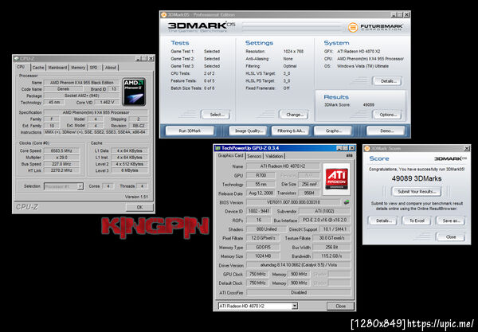The height and width of the screenshot is (332, 478).
Task: Click the To Excel button
Action: pyautogui.click(x=417, y=221)
